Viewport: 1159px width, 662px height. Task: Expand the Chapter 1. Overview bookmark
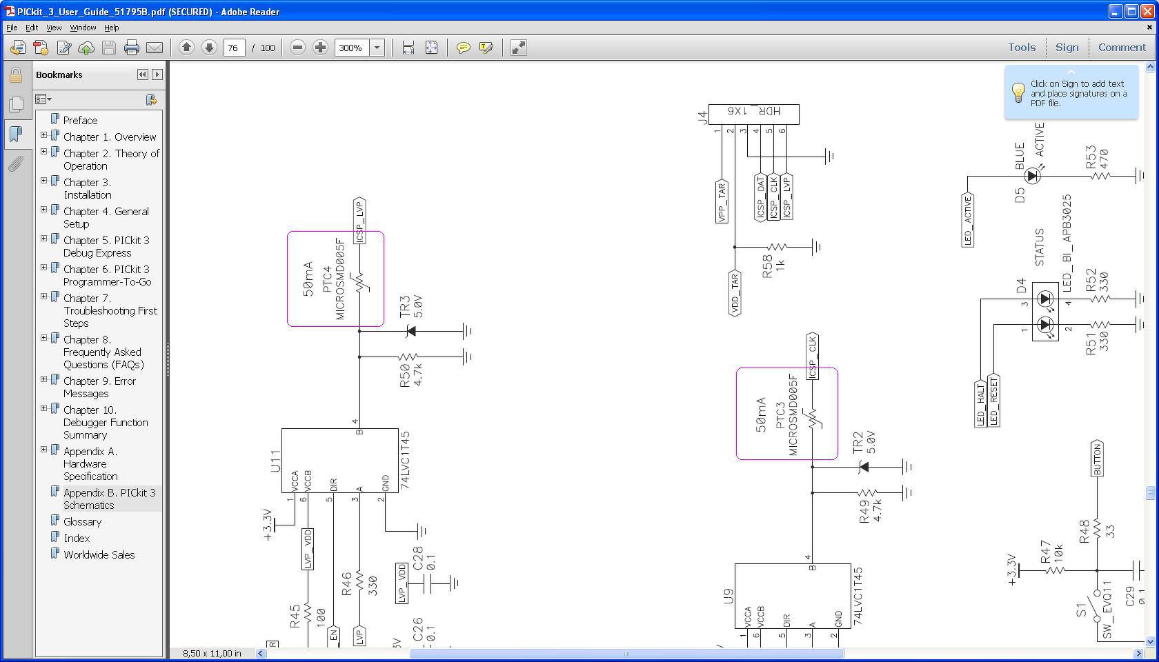pos(44,135)
